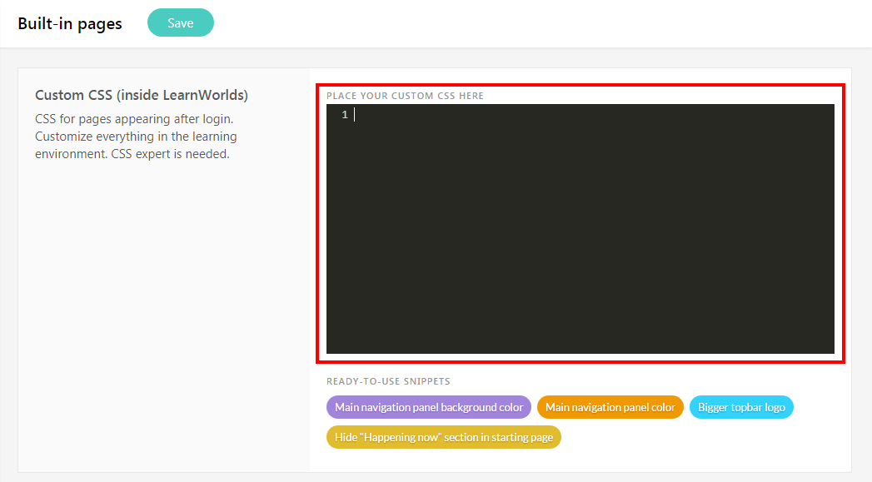Click the Built-in pages heading
The image size is (872, 482).
pyautogui.click(x=69, y=24)
